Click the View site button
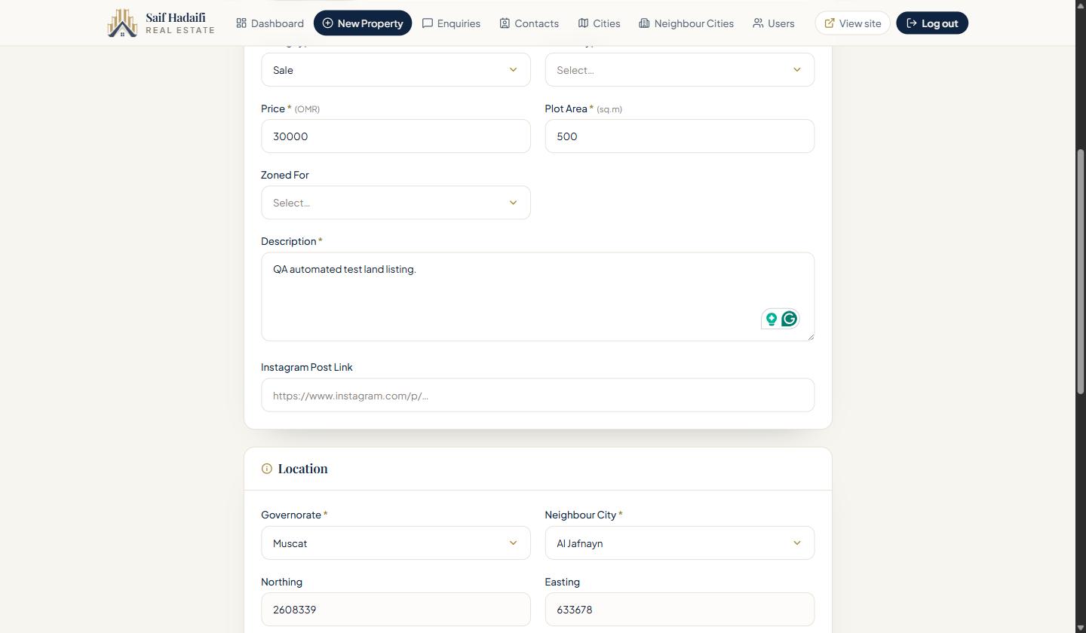Viewport: 1086px width, 633px height. point(853,23)
